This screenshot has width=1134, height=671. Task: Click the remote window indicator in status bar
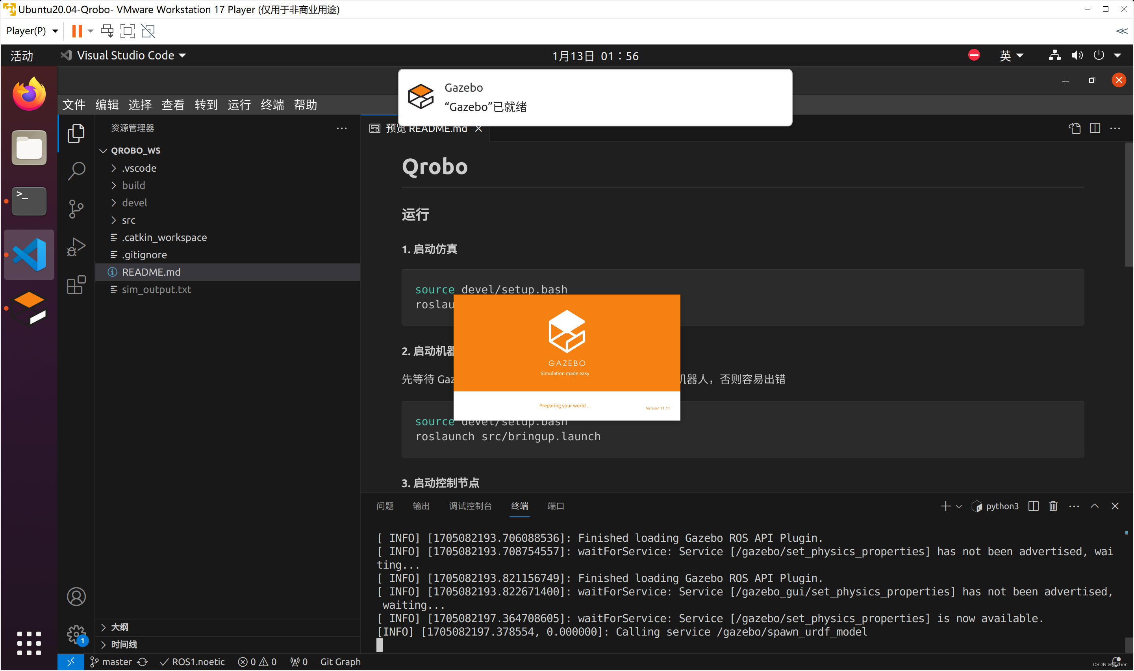70,662
